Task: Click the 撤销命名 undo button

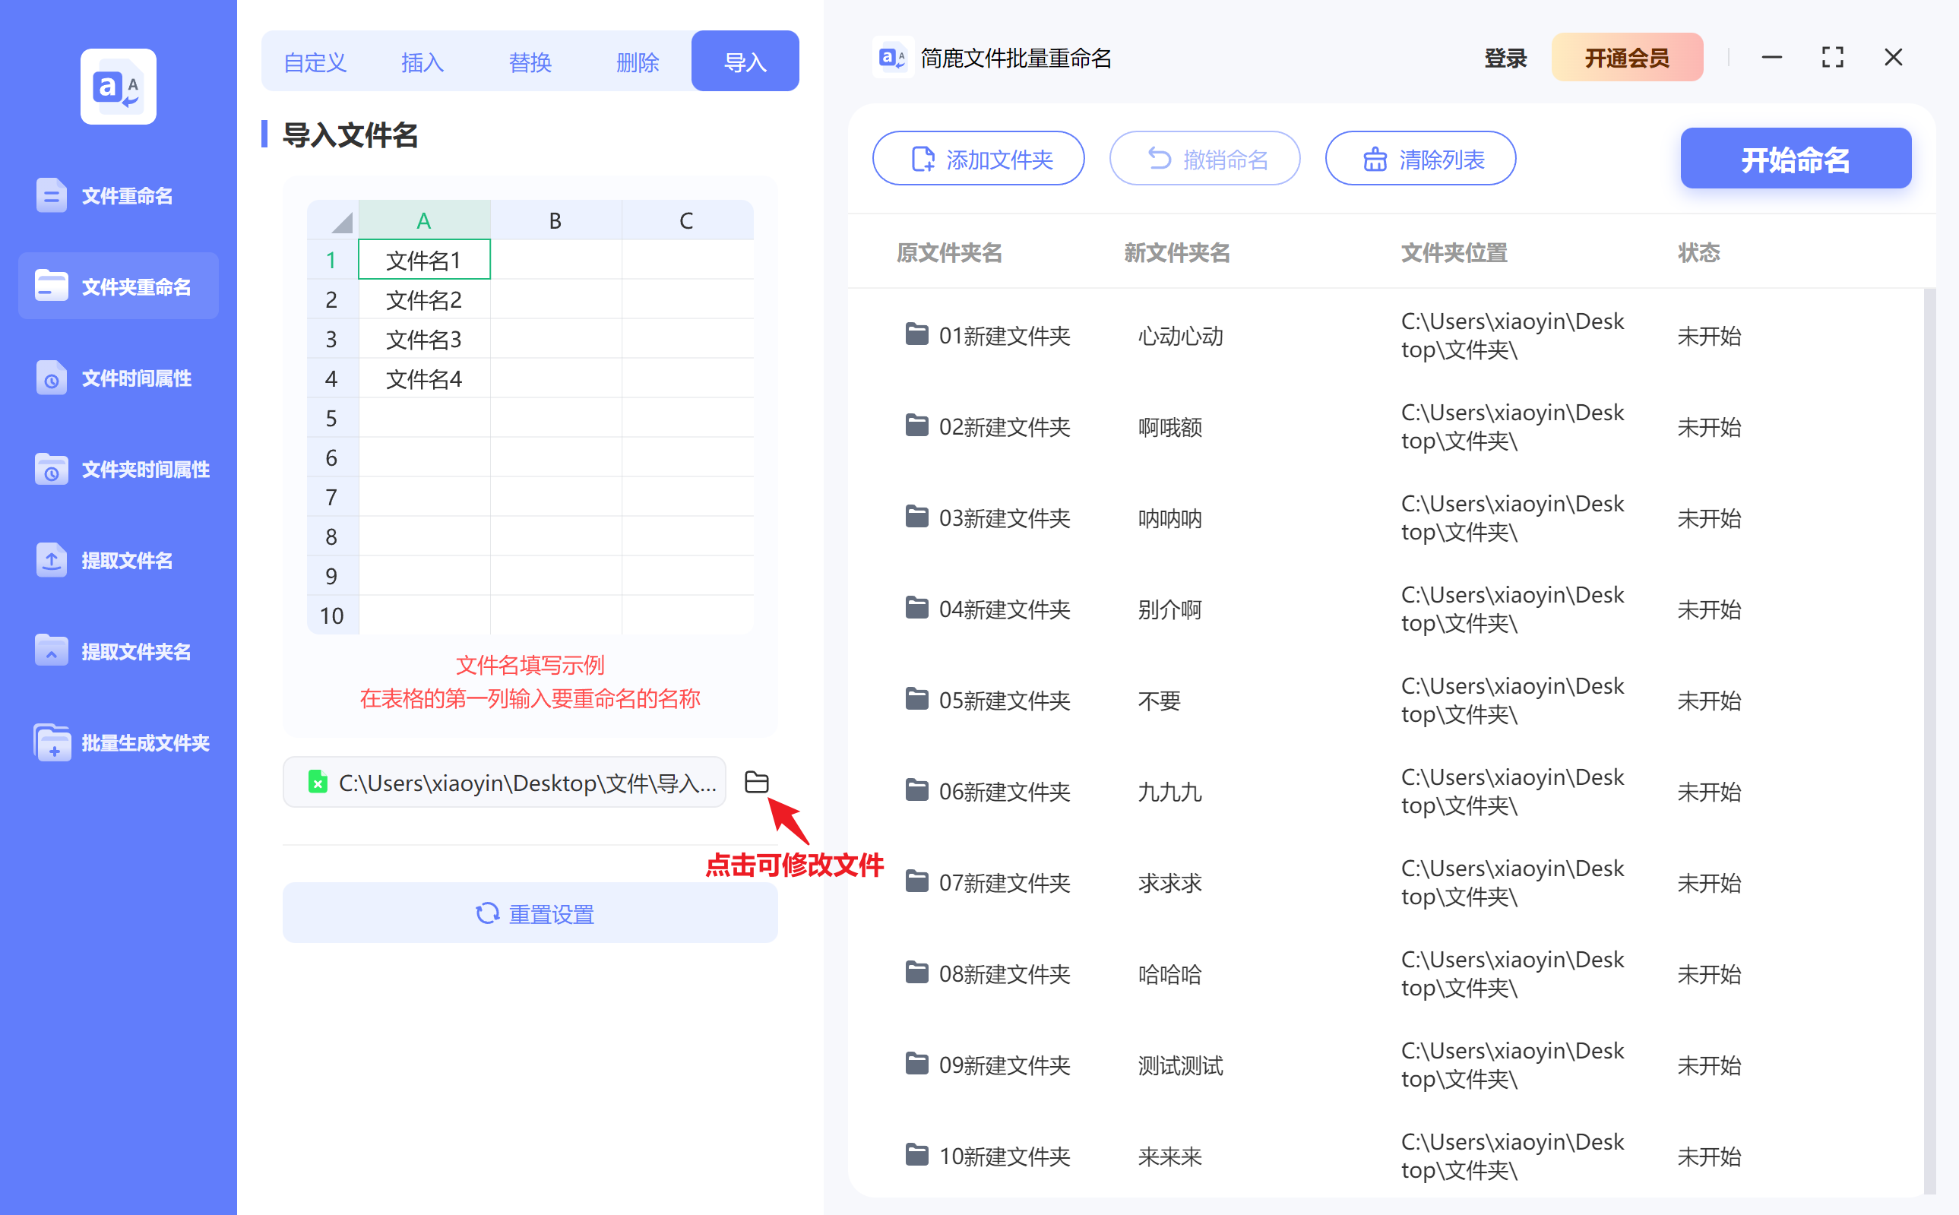Action: (1204, 158)
